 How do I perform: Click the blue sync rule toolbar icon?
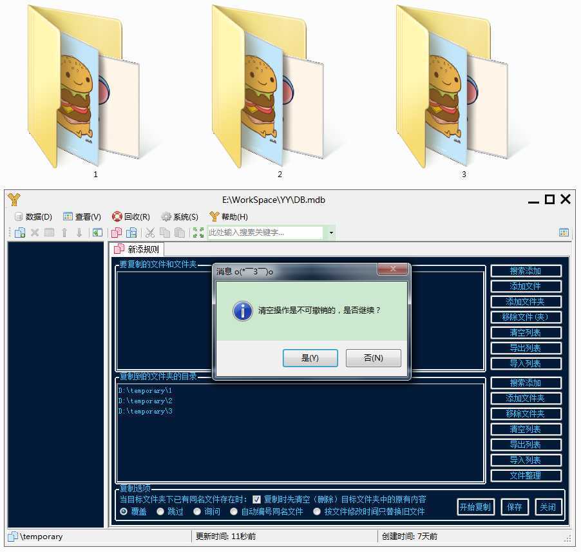click(131, 233)
